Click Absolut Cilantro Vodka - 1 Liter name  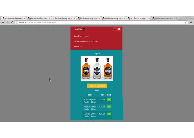90,108
